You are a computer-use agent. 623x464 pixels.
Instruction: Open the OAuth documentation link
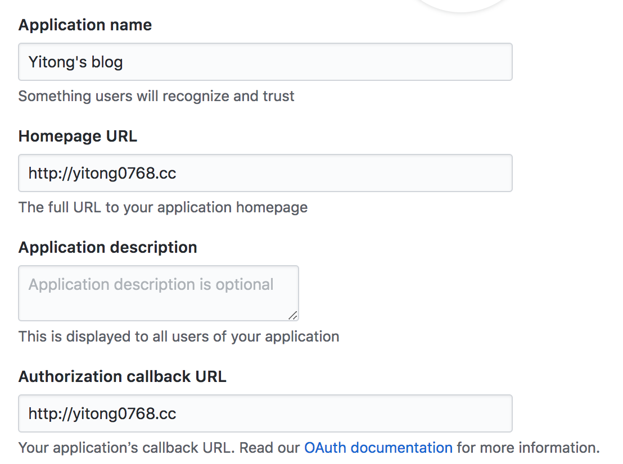pos(378,448)
